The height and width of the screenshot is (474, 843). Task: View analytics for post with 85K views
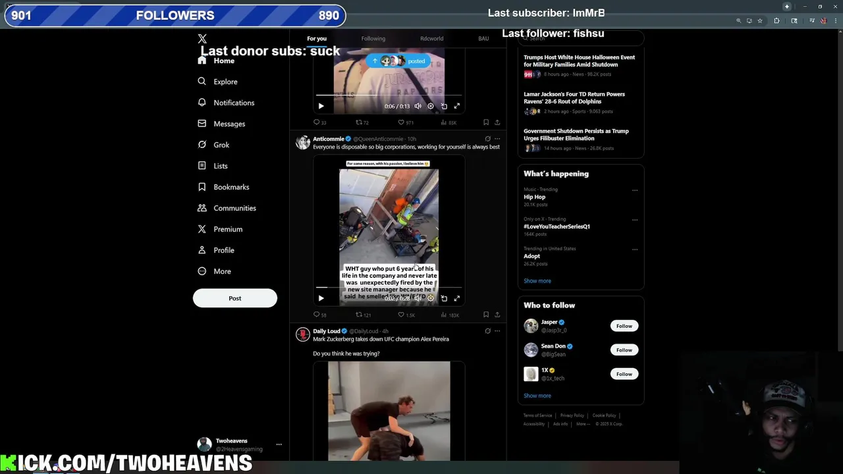coord(449,122)
